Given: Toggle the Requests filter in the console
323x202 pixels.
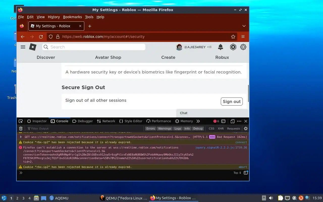Looking at the screenshot, I should (233, 129).
